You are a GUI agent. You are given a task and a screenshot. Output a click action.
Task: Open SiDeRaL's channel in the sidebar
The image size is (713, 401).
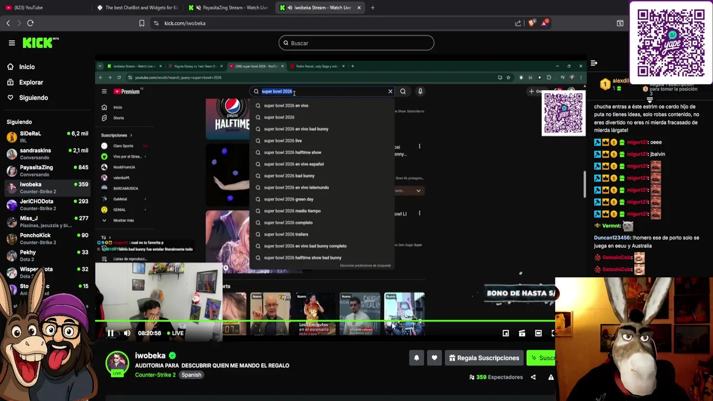47,137
